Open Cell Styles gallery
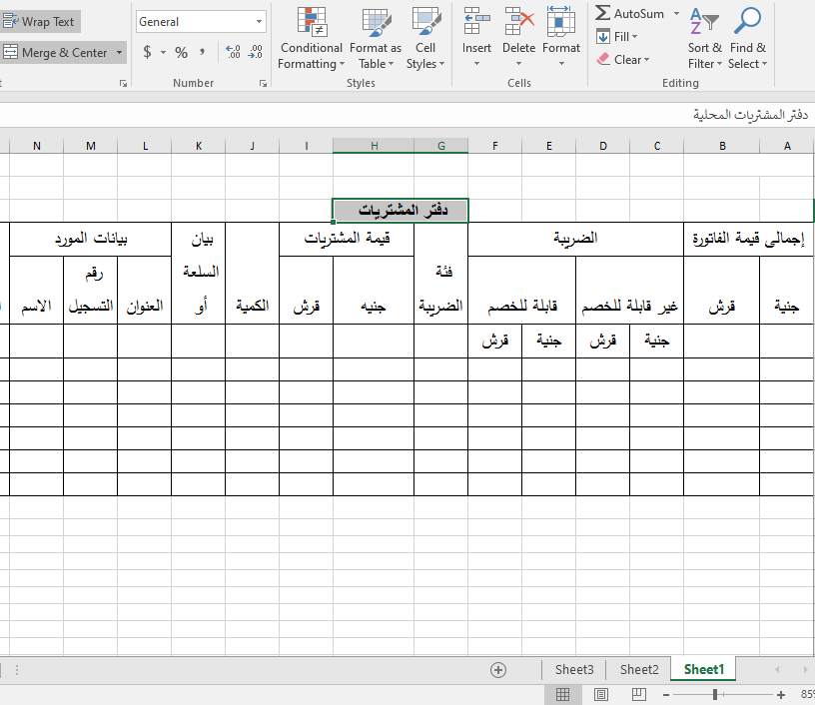 (x=425, y=40)
